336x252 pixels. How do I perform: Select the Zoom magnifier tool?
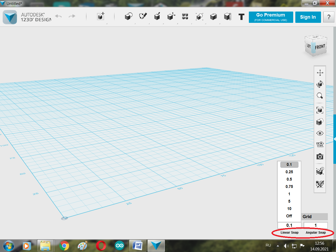320,96
